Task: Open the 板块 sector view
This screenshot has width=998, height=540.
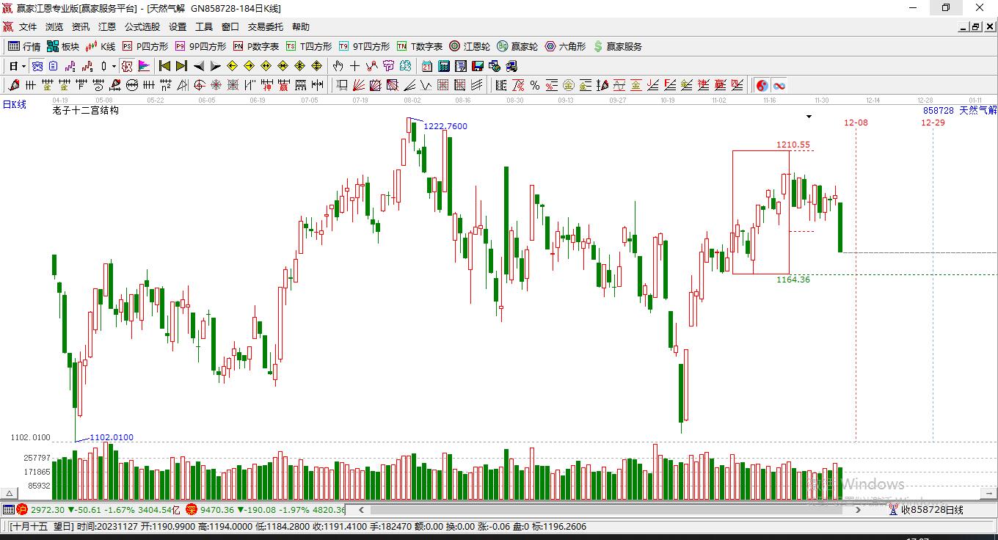Action: pyautogui.click(x=63, y=46)
